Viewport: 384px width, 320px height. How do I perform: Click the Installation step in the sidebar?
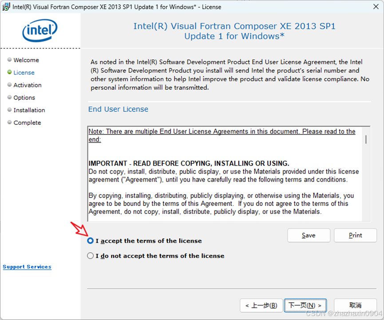pos(29,110)
